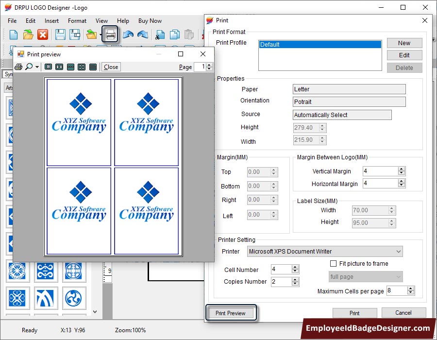
Task: Open the View menu
Action: pos(101,21)
